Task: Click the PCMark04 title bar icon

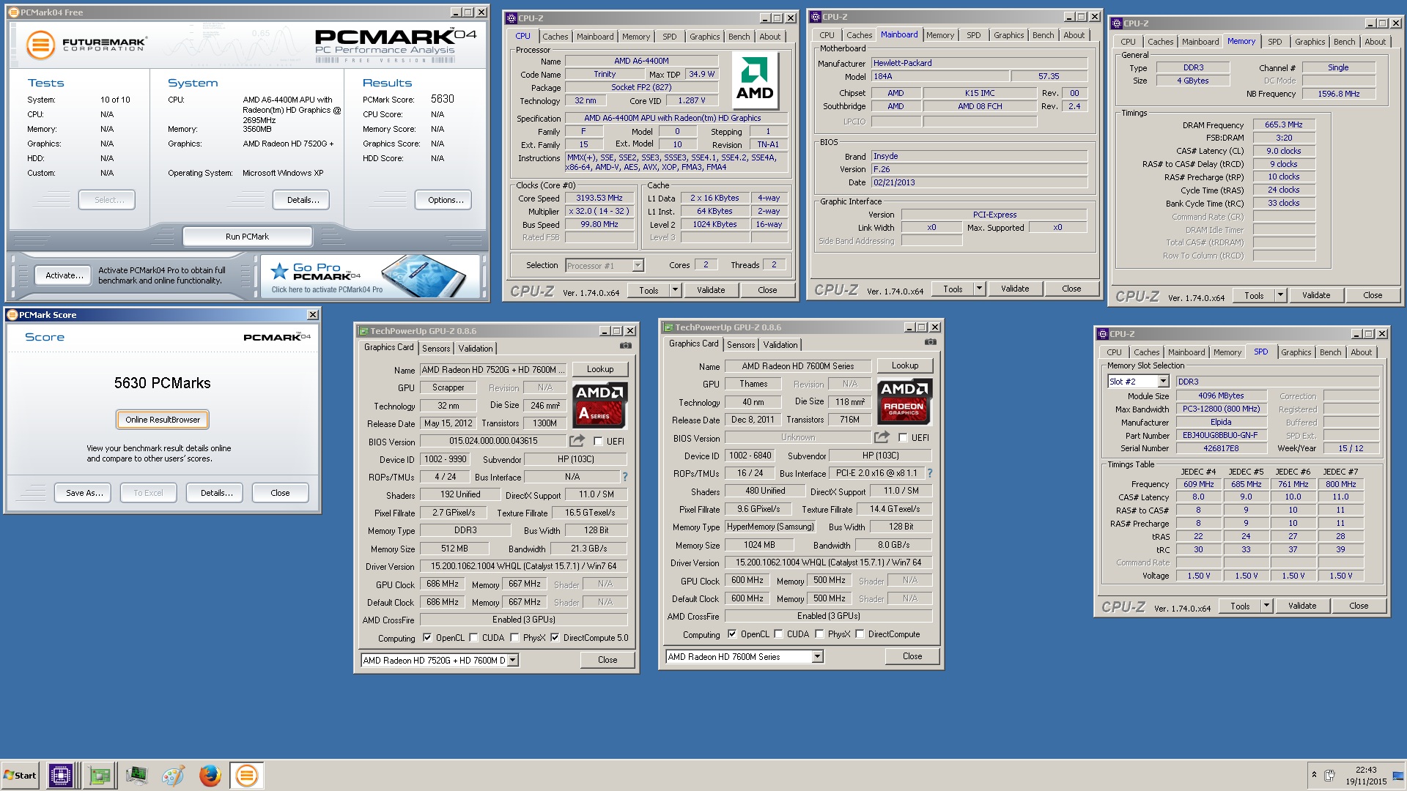Action: pyautogui.click(x=14, y=12)
